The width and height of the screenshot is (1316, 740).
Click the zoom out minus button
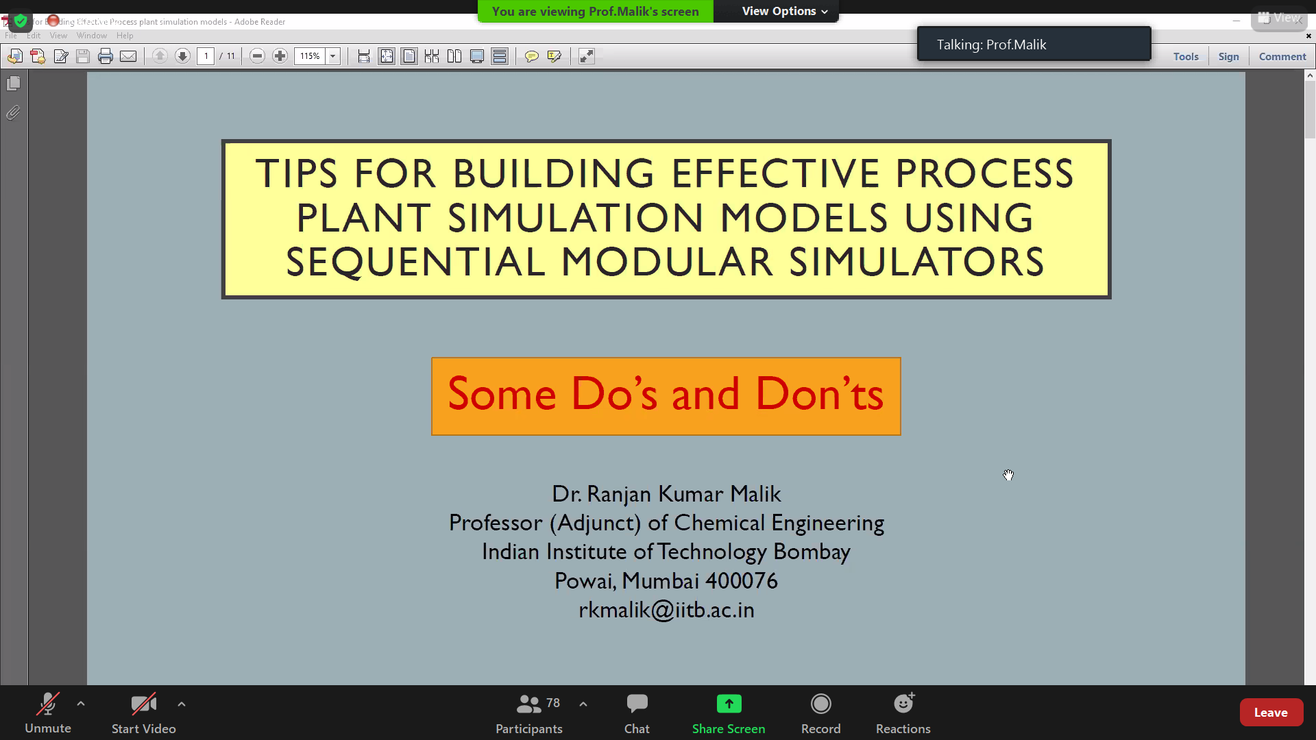point(257,56)
